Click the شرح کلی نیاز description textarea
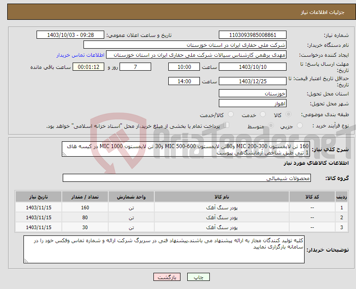Image resolution: width=356 pixels, height=289 pixels. pos(186,149)
